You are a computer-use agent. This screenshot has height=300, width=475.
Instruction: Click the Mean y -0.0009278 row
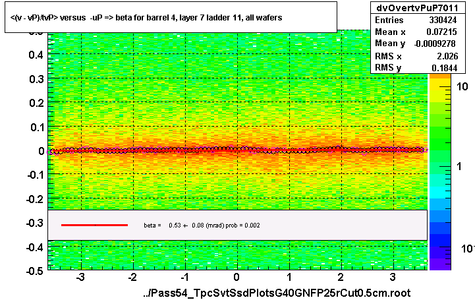pyautogui.click(x=418, y=44)
